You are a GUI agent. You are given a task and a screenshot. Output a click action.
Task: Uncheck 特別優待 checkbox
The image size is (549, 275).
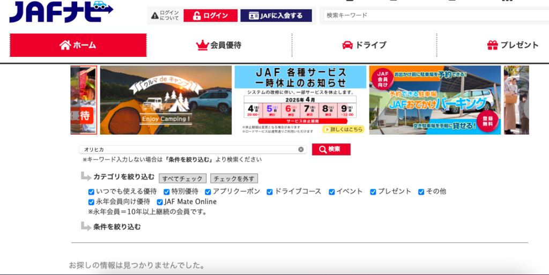tap(167, 192)
